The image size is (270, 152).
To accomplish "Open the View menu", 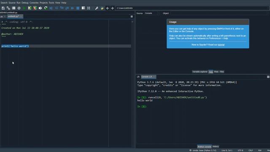I will tap(58, 3).
